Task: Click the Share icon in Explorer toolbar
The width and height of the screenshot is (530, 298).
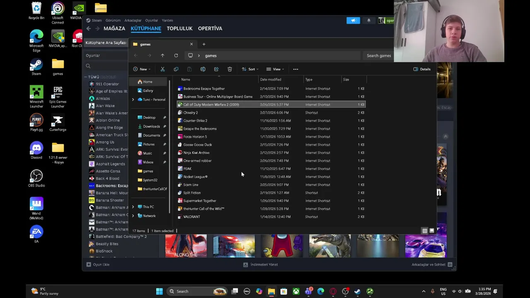Action: (216, 69)
